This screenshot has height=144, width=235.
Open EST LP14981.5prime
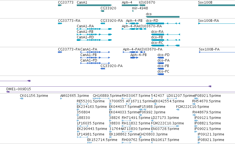tap(91, 134)
